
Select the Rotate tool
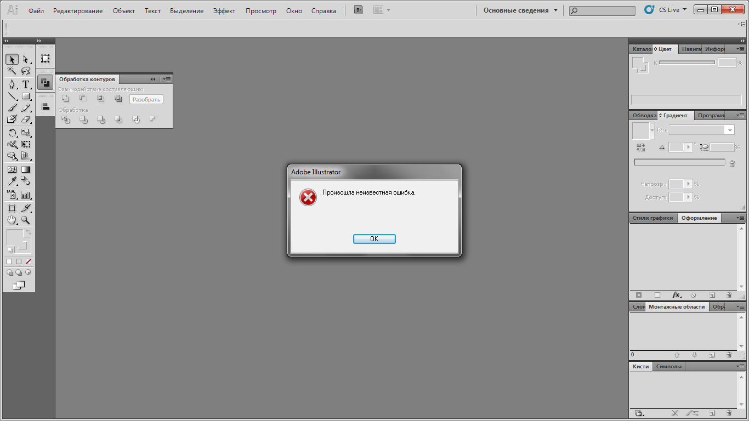(x=12, y=133)
